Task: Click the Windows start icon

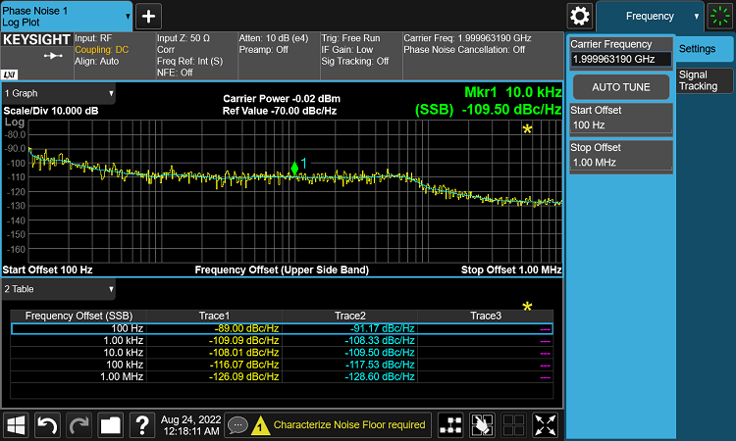Action: [x=17, y=424]
